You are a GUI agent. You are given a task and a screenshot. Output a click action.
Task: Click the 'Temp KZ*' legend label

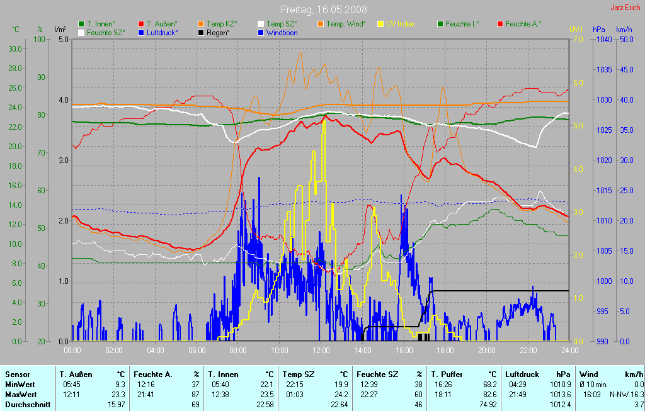[x=222, y=25]
